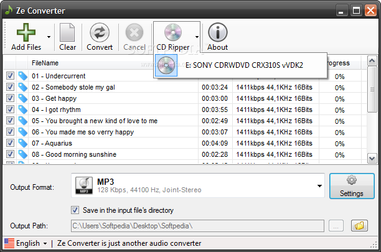The image size is (381, 252).
Task: Click 0% progress of 08 - Good morning sunshine
Action: [339, 155]
